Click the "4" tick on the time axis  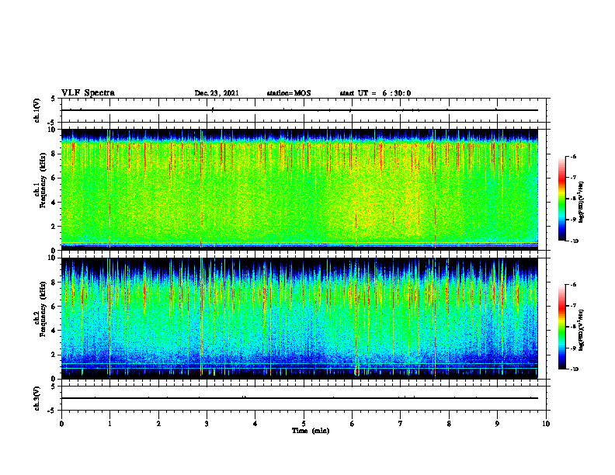tap(255, 424)
